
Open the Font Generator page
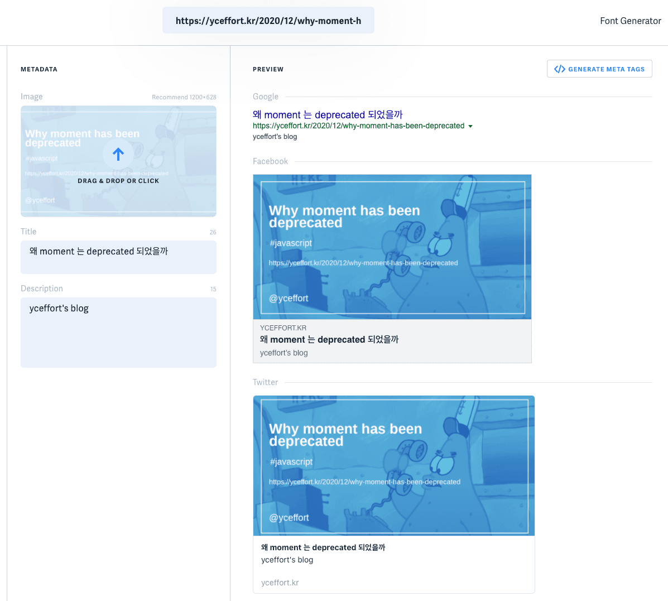click(630, 21)
